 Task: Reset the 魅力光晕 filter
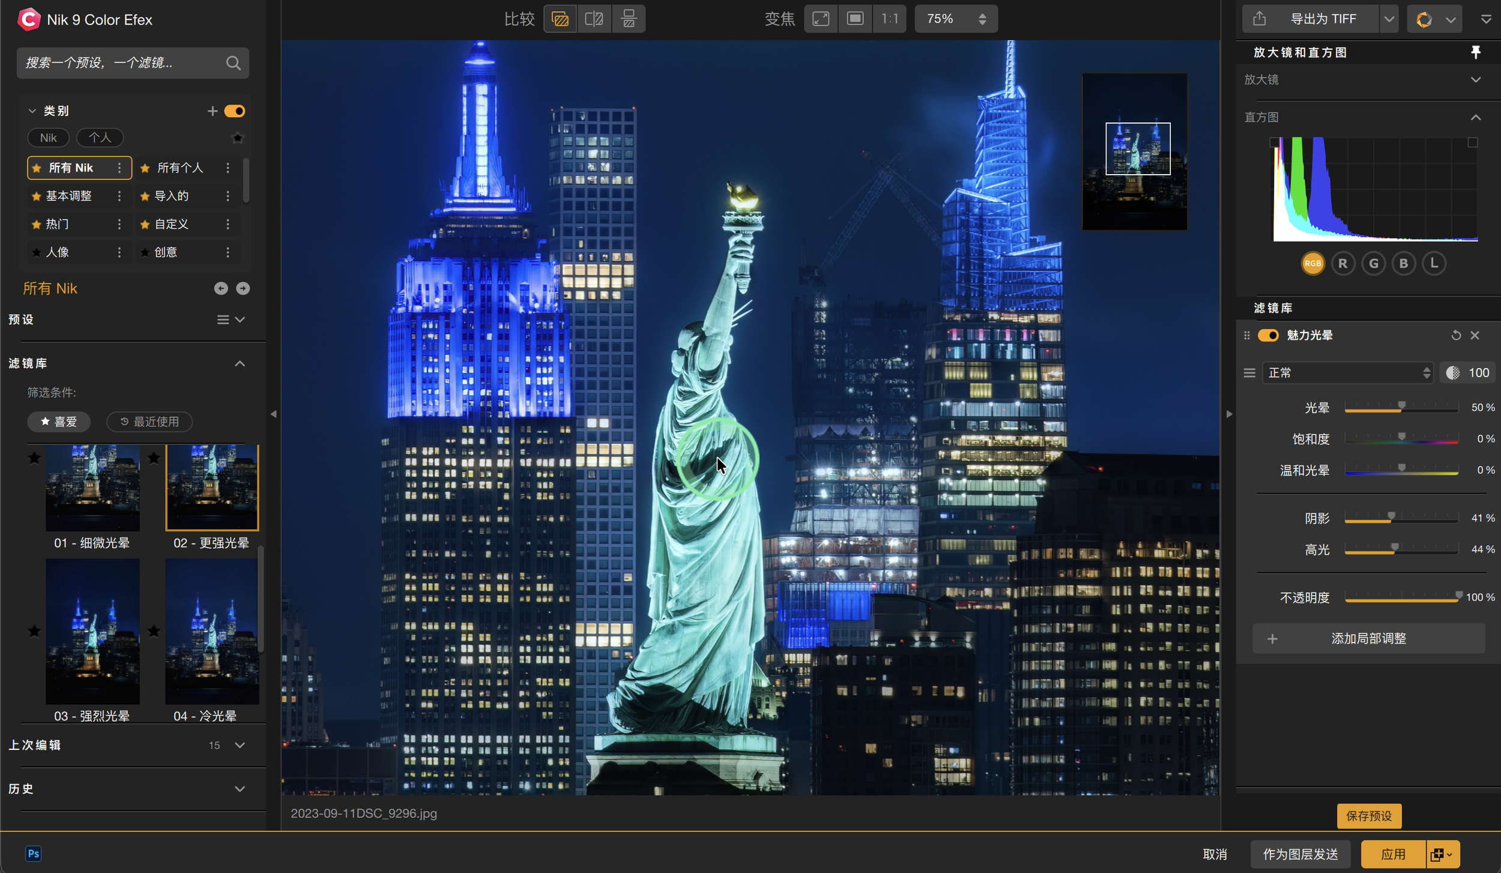tap(1456, 335)
